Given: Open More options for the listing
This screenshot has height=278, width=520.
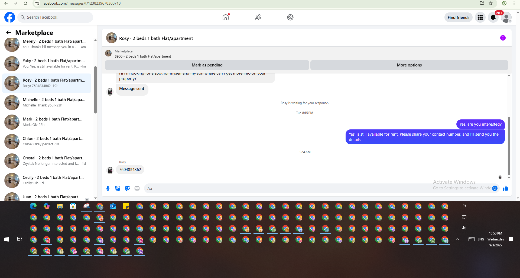Looking at the screenshot, I should (x=409, y=65).
